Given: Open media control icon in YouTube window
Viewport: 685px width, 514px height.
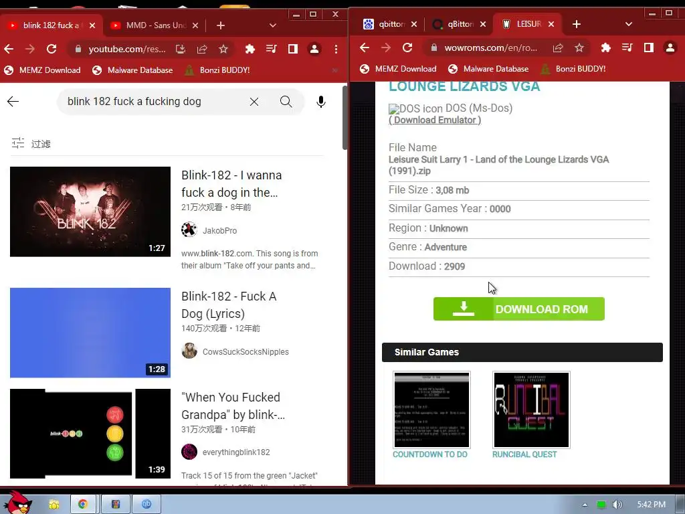Looking at the screenshot, I should (272, 49).
